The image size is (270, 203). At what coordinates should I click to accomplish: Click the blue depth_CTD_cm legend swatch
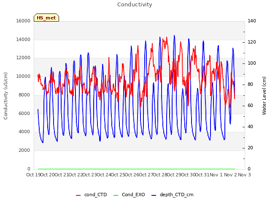[154, 195]
